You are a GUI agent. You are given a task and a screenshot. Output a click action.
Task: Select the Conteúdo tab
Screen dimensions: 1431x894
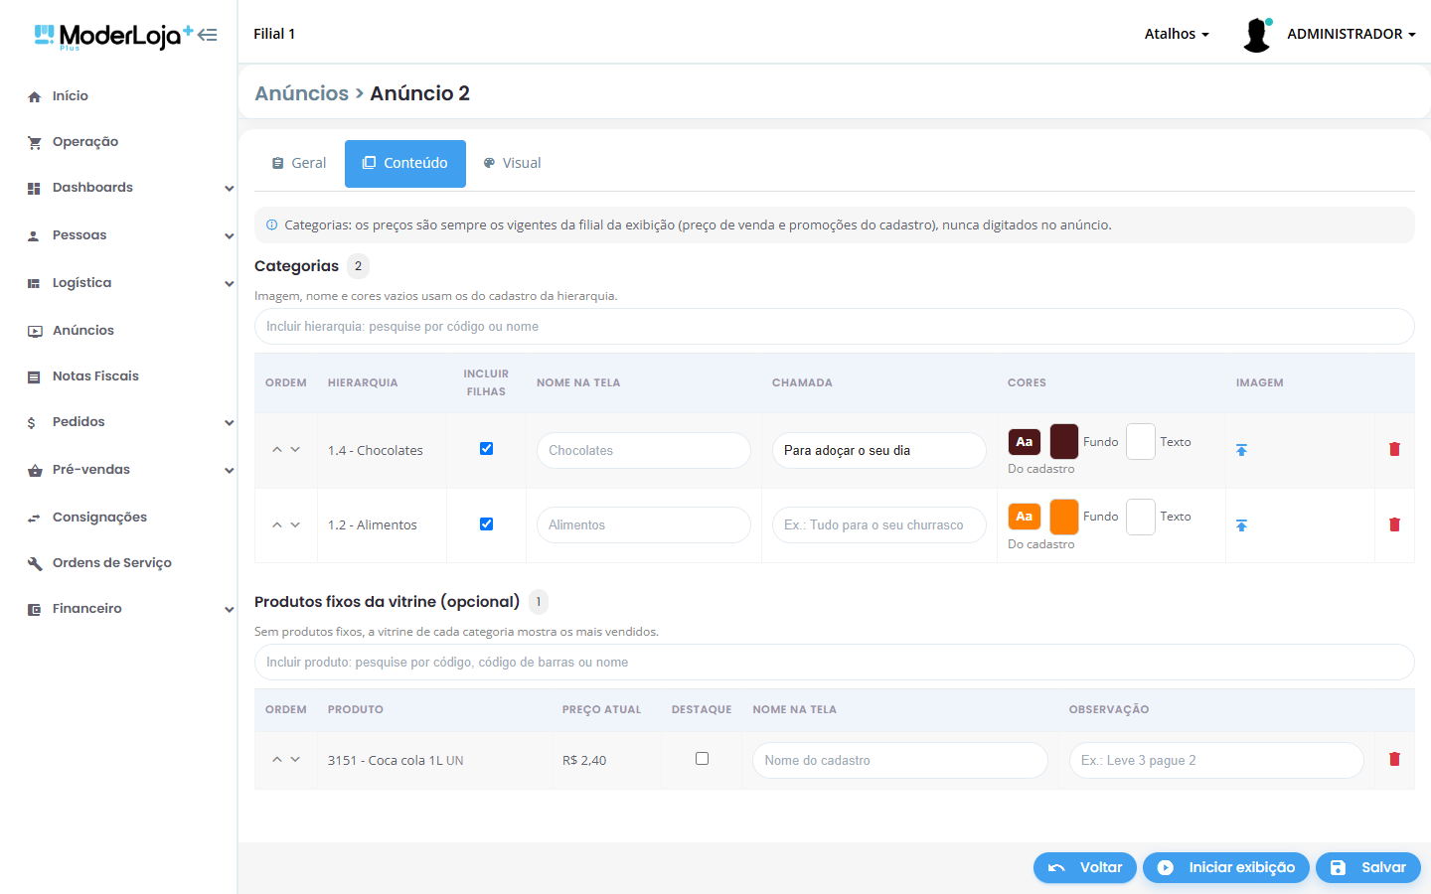pyautogui.click(x=405, y=163)
